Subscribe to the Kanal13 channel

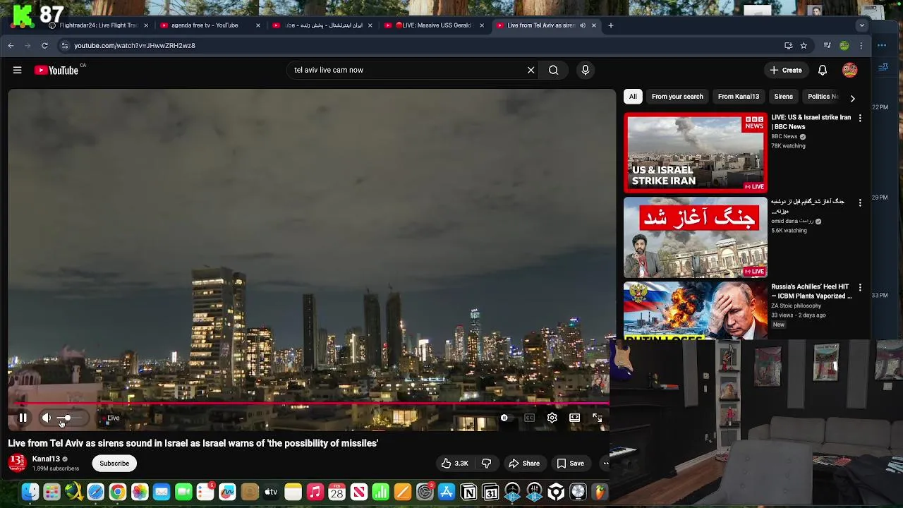tap(114, 464)
